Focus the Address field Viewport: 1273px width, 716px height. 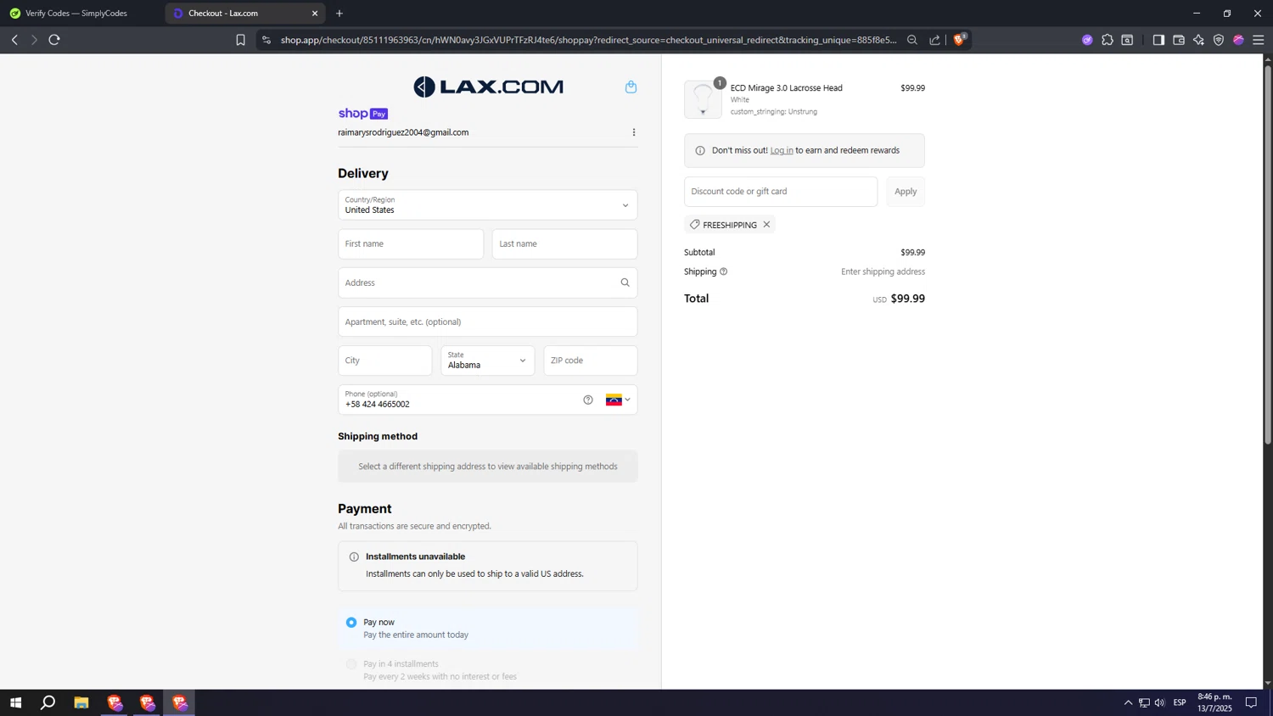pos(488,282)
